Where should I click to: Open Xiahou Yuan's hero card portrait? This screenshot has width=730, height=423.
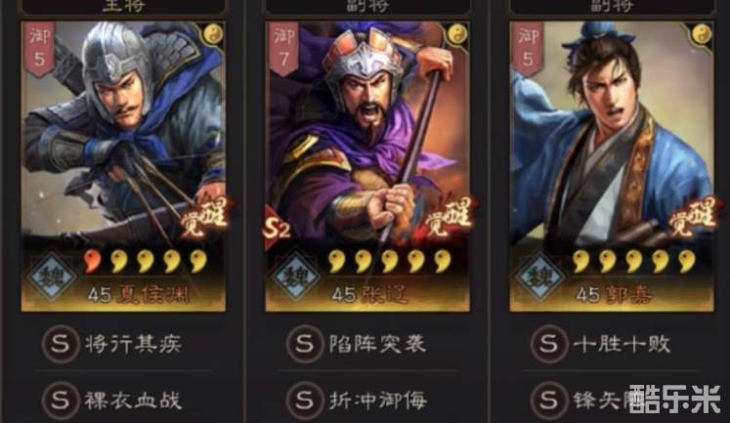point(123,166)
